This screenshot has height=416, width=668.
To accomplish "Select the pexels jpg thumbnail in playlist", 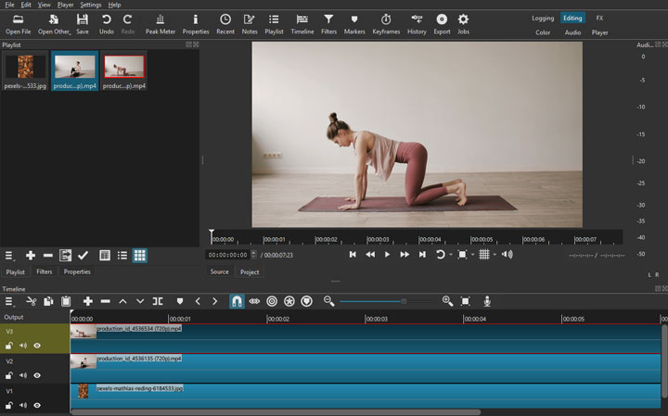I will 25,68.
